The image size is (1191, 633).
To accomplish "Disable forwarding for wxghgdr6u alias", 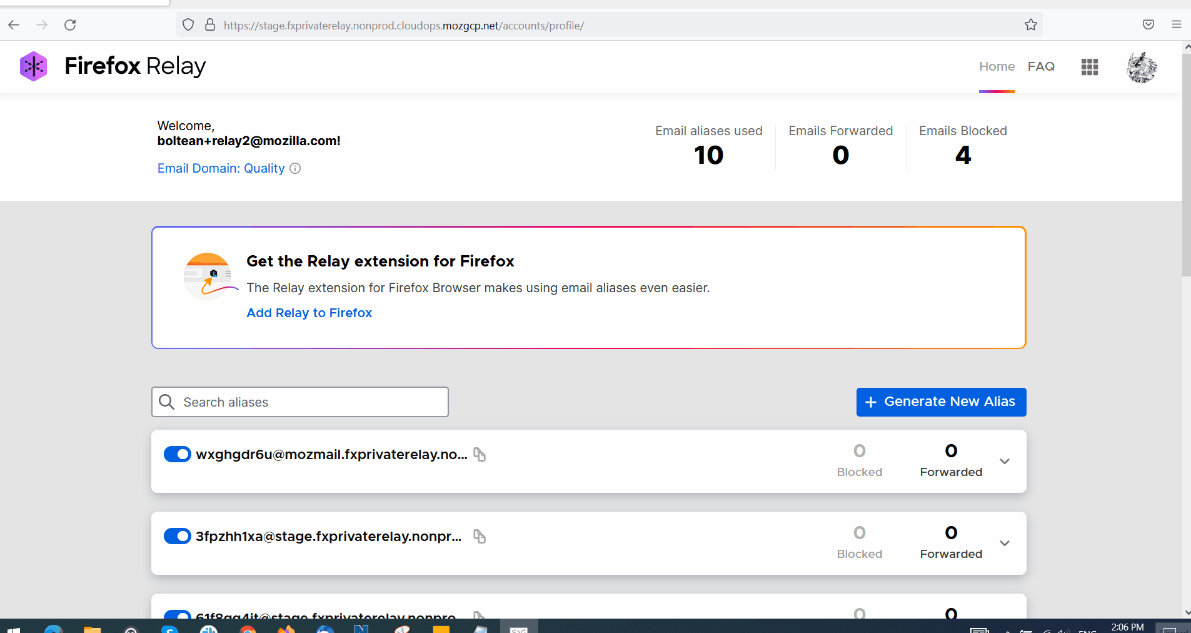I will (178, 454).
